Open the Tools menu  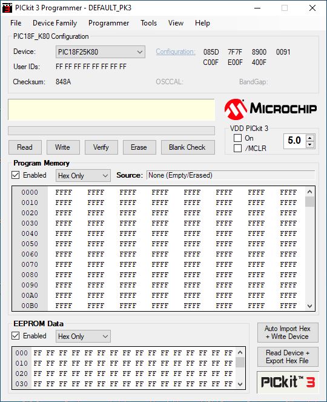click(x=148, y=23)
